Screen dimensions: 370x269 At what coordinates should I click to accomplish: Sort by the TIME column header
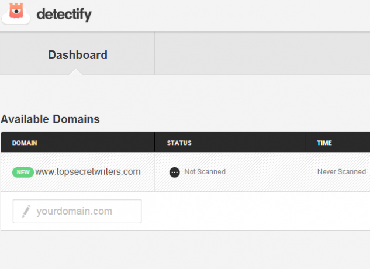click(x=324, y=143)
